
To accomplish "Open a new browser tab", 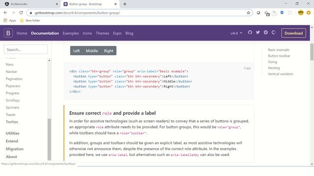I will (x=125, y=4).
